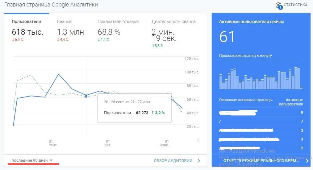The width and height of the screenshot is (313, 170).
Task: Click the tooltip value 62 273
Action: pos(142,113)
